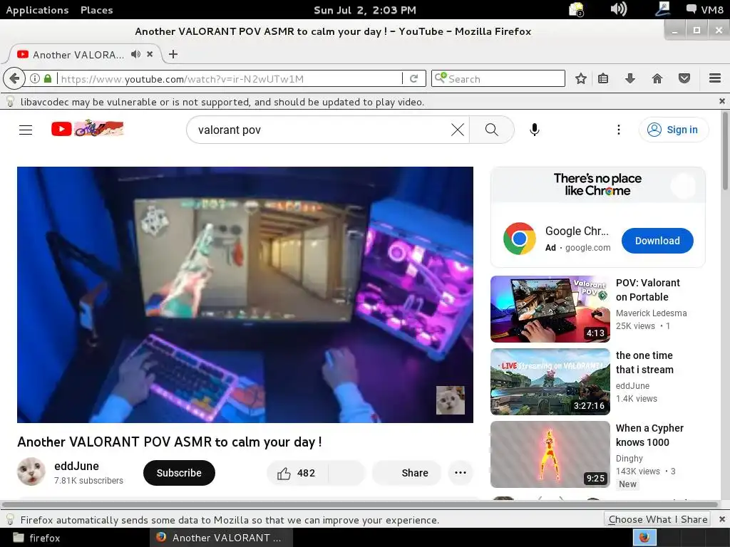Image resolution: width=730 pixels, height=547 pixels.
Task: Select the firefox folder taskbar item
Action: 37,538
